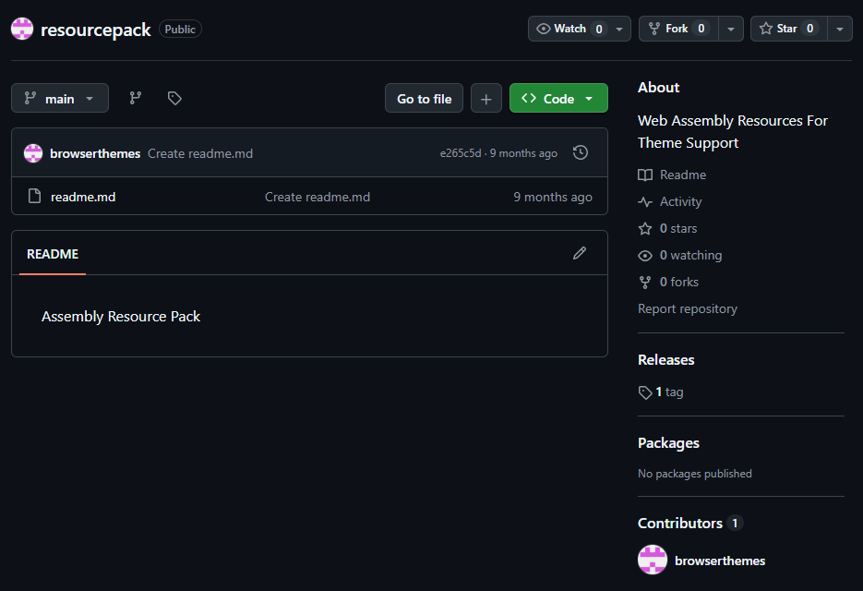Screen dimensions: 863x591
Task: Click the 'Assembly Resource Pack' text
Action: click(121, 316)
